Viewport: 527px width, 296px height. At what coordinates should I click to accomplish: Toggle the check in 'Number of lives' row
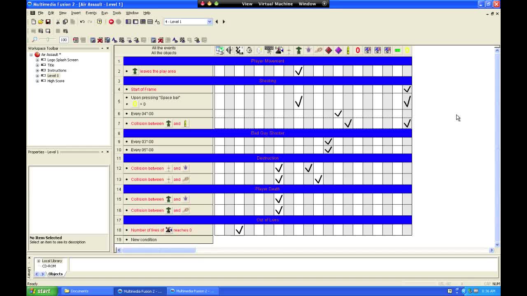[239, 230]
